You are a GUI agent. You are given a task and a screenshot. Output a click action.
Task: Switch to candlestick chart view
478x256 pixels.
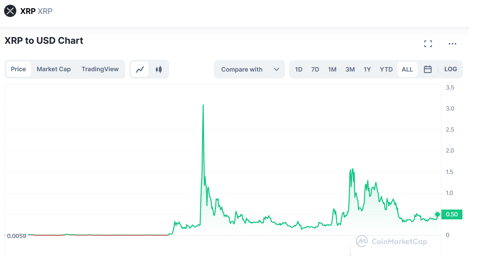159,69
